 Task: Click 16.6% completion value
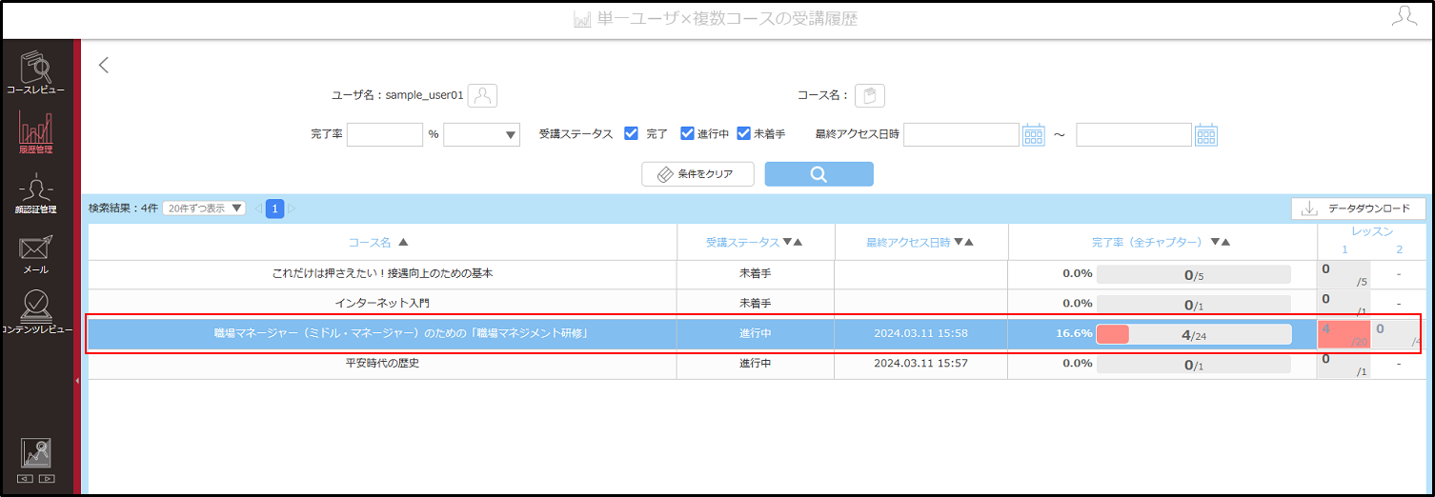[1074, 334]
